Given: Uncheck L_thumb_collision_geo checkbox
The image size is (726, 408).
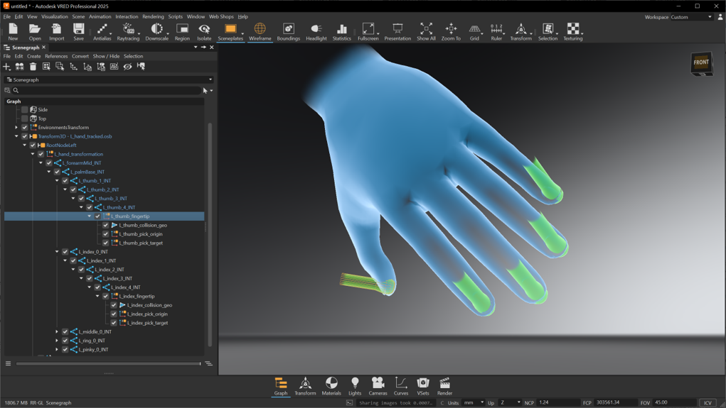Looking at the screenshot, I should tap(105, 225).
